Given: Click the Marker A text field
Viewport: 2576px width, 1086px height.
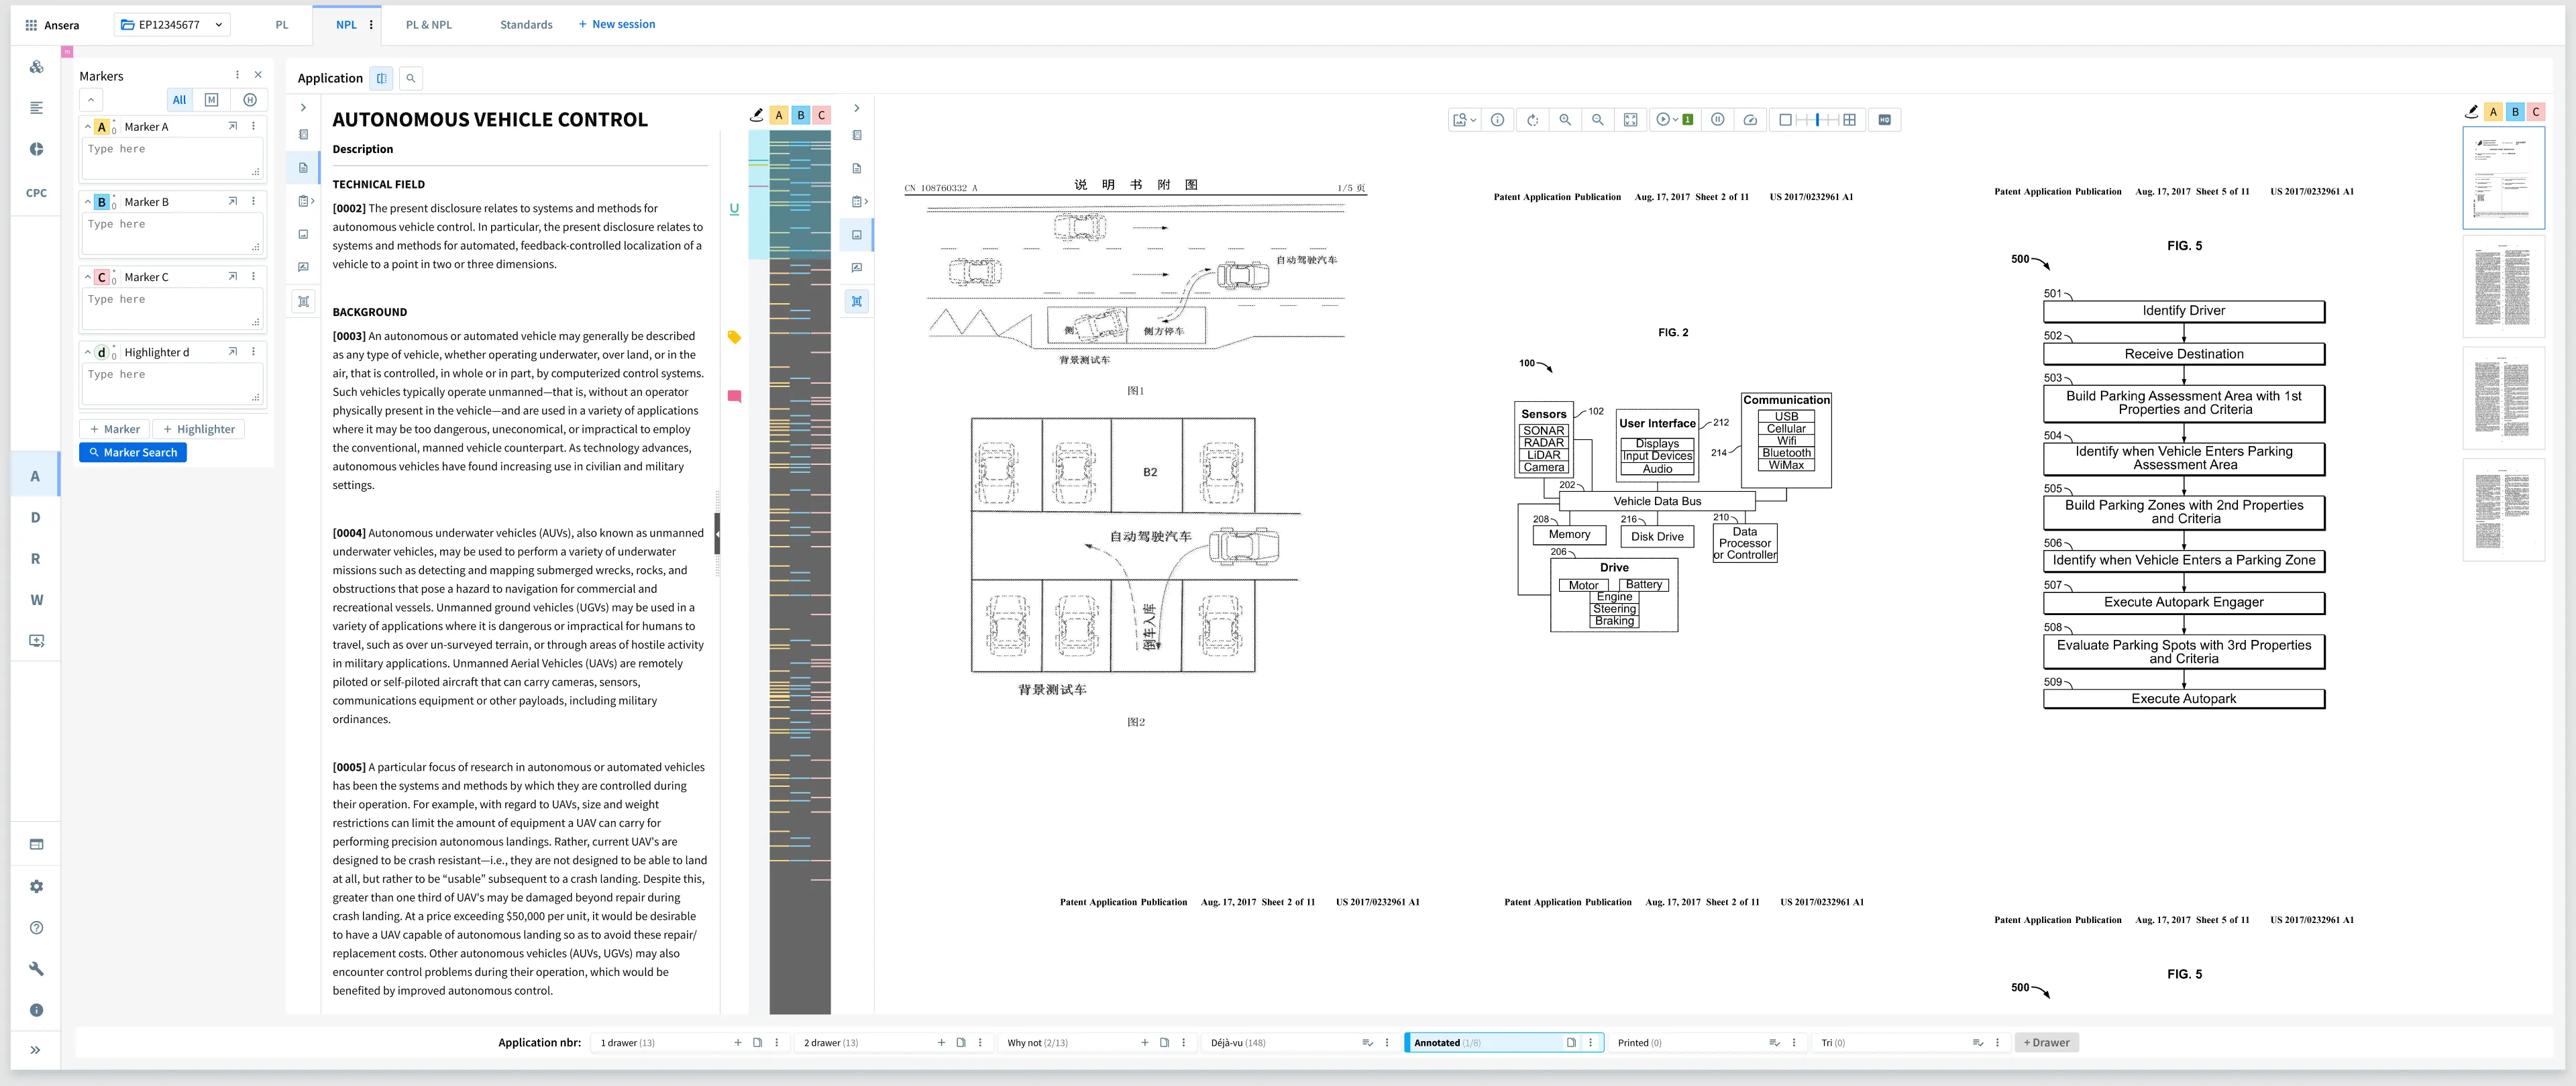Looking at the screenshot, I should pos(172,159).
